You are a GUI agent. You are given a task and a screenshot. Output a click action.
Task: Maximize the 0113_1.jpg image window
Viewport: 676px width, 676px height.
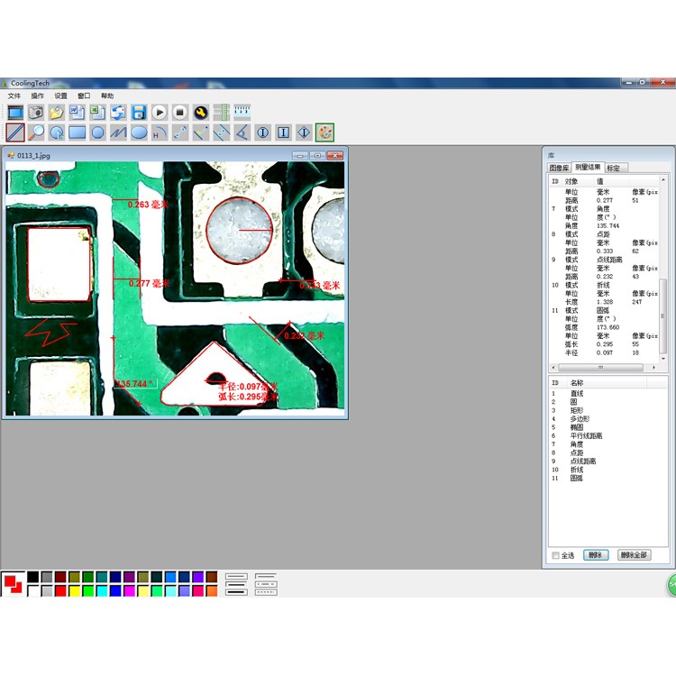point(317,155)
